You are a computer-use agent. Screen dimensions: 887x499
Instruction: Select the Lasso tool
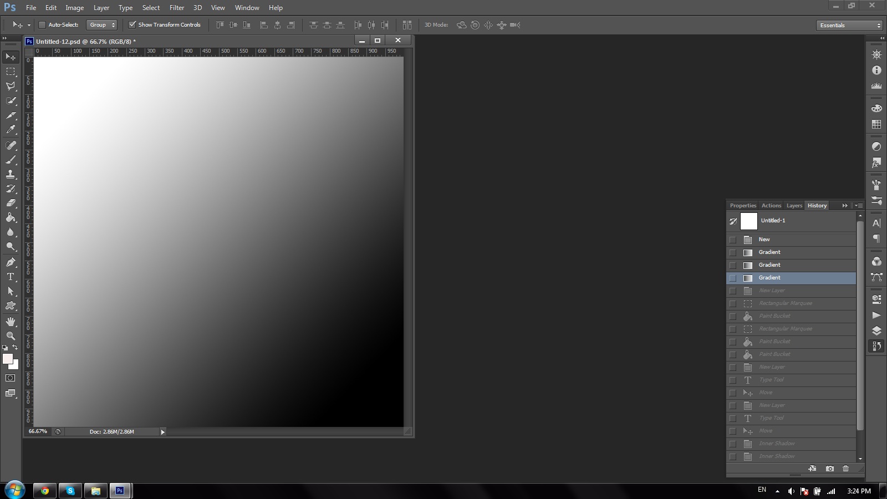[11, 86]
